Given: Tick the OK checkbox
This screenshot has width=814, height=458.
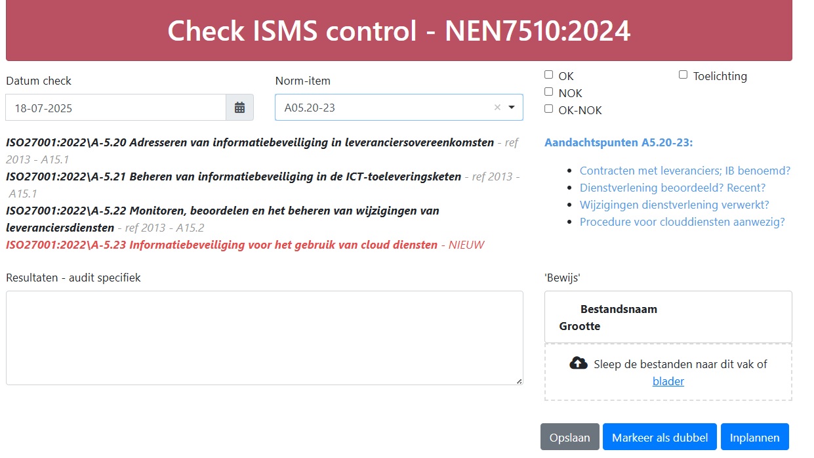Looking at the screenshot, I should coord(549,75).
